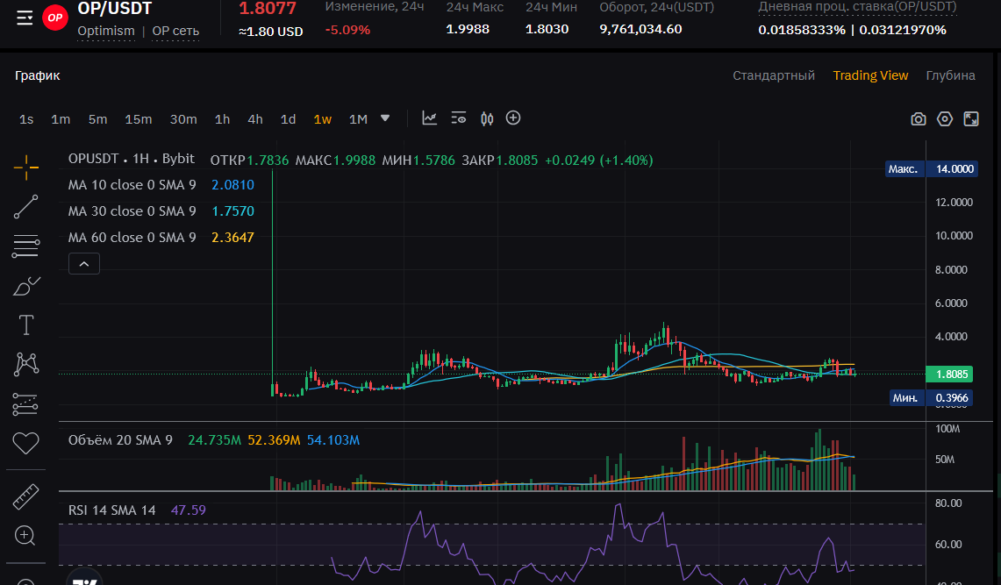Switch to the Стандартный chart tab

(x=774, y=75)
